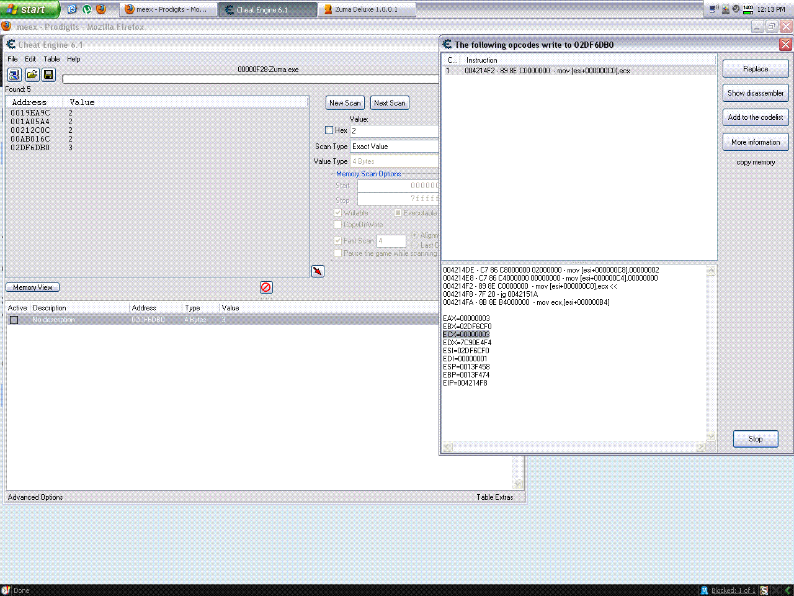Screen dimensions: 794x596
Task: Toggle the Executable checkbox
Action: 398,213
